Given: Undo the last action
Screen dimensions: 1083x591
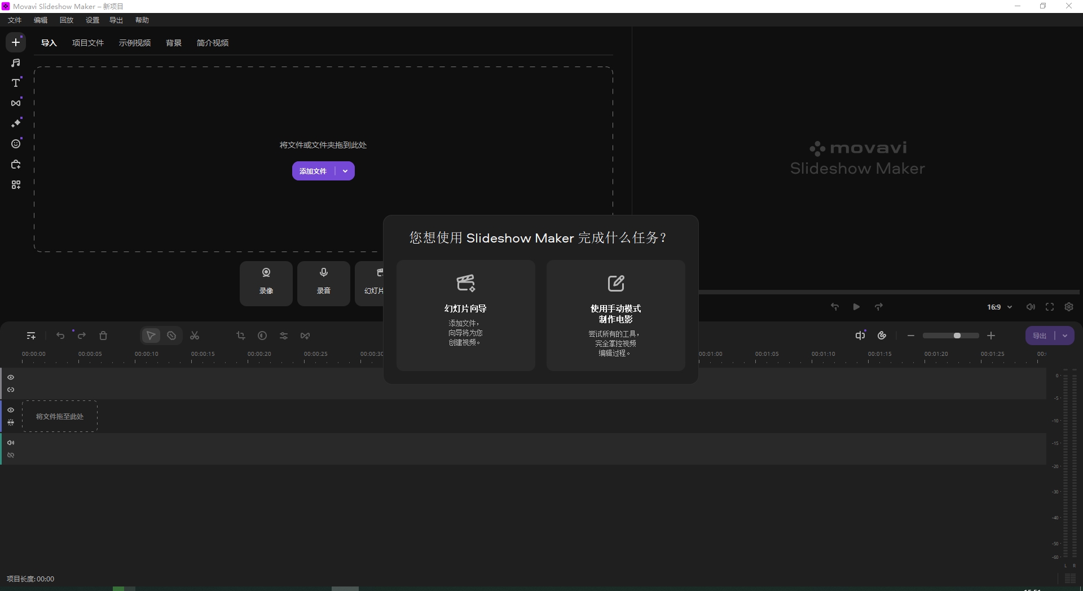Looking at the screenshot, I should click(x=60, y=336).
